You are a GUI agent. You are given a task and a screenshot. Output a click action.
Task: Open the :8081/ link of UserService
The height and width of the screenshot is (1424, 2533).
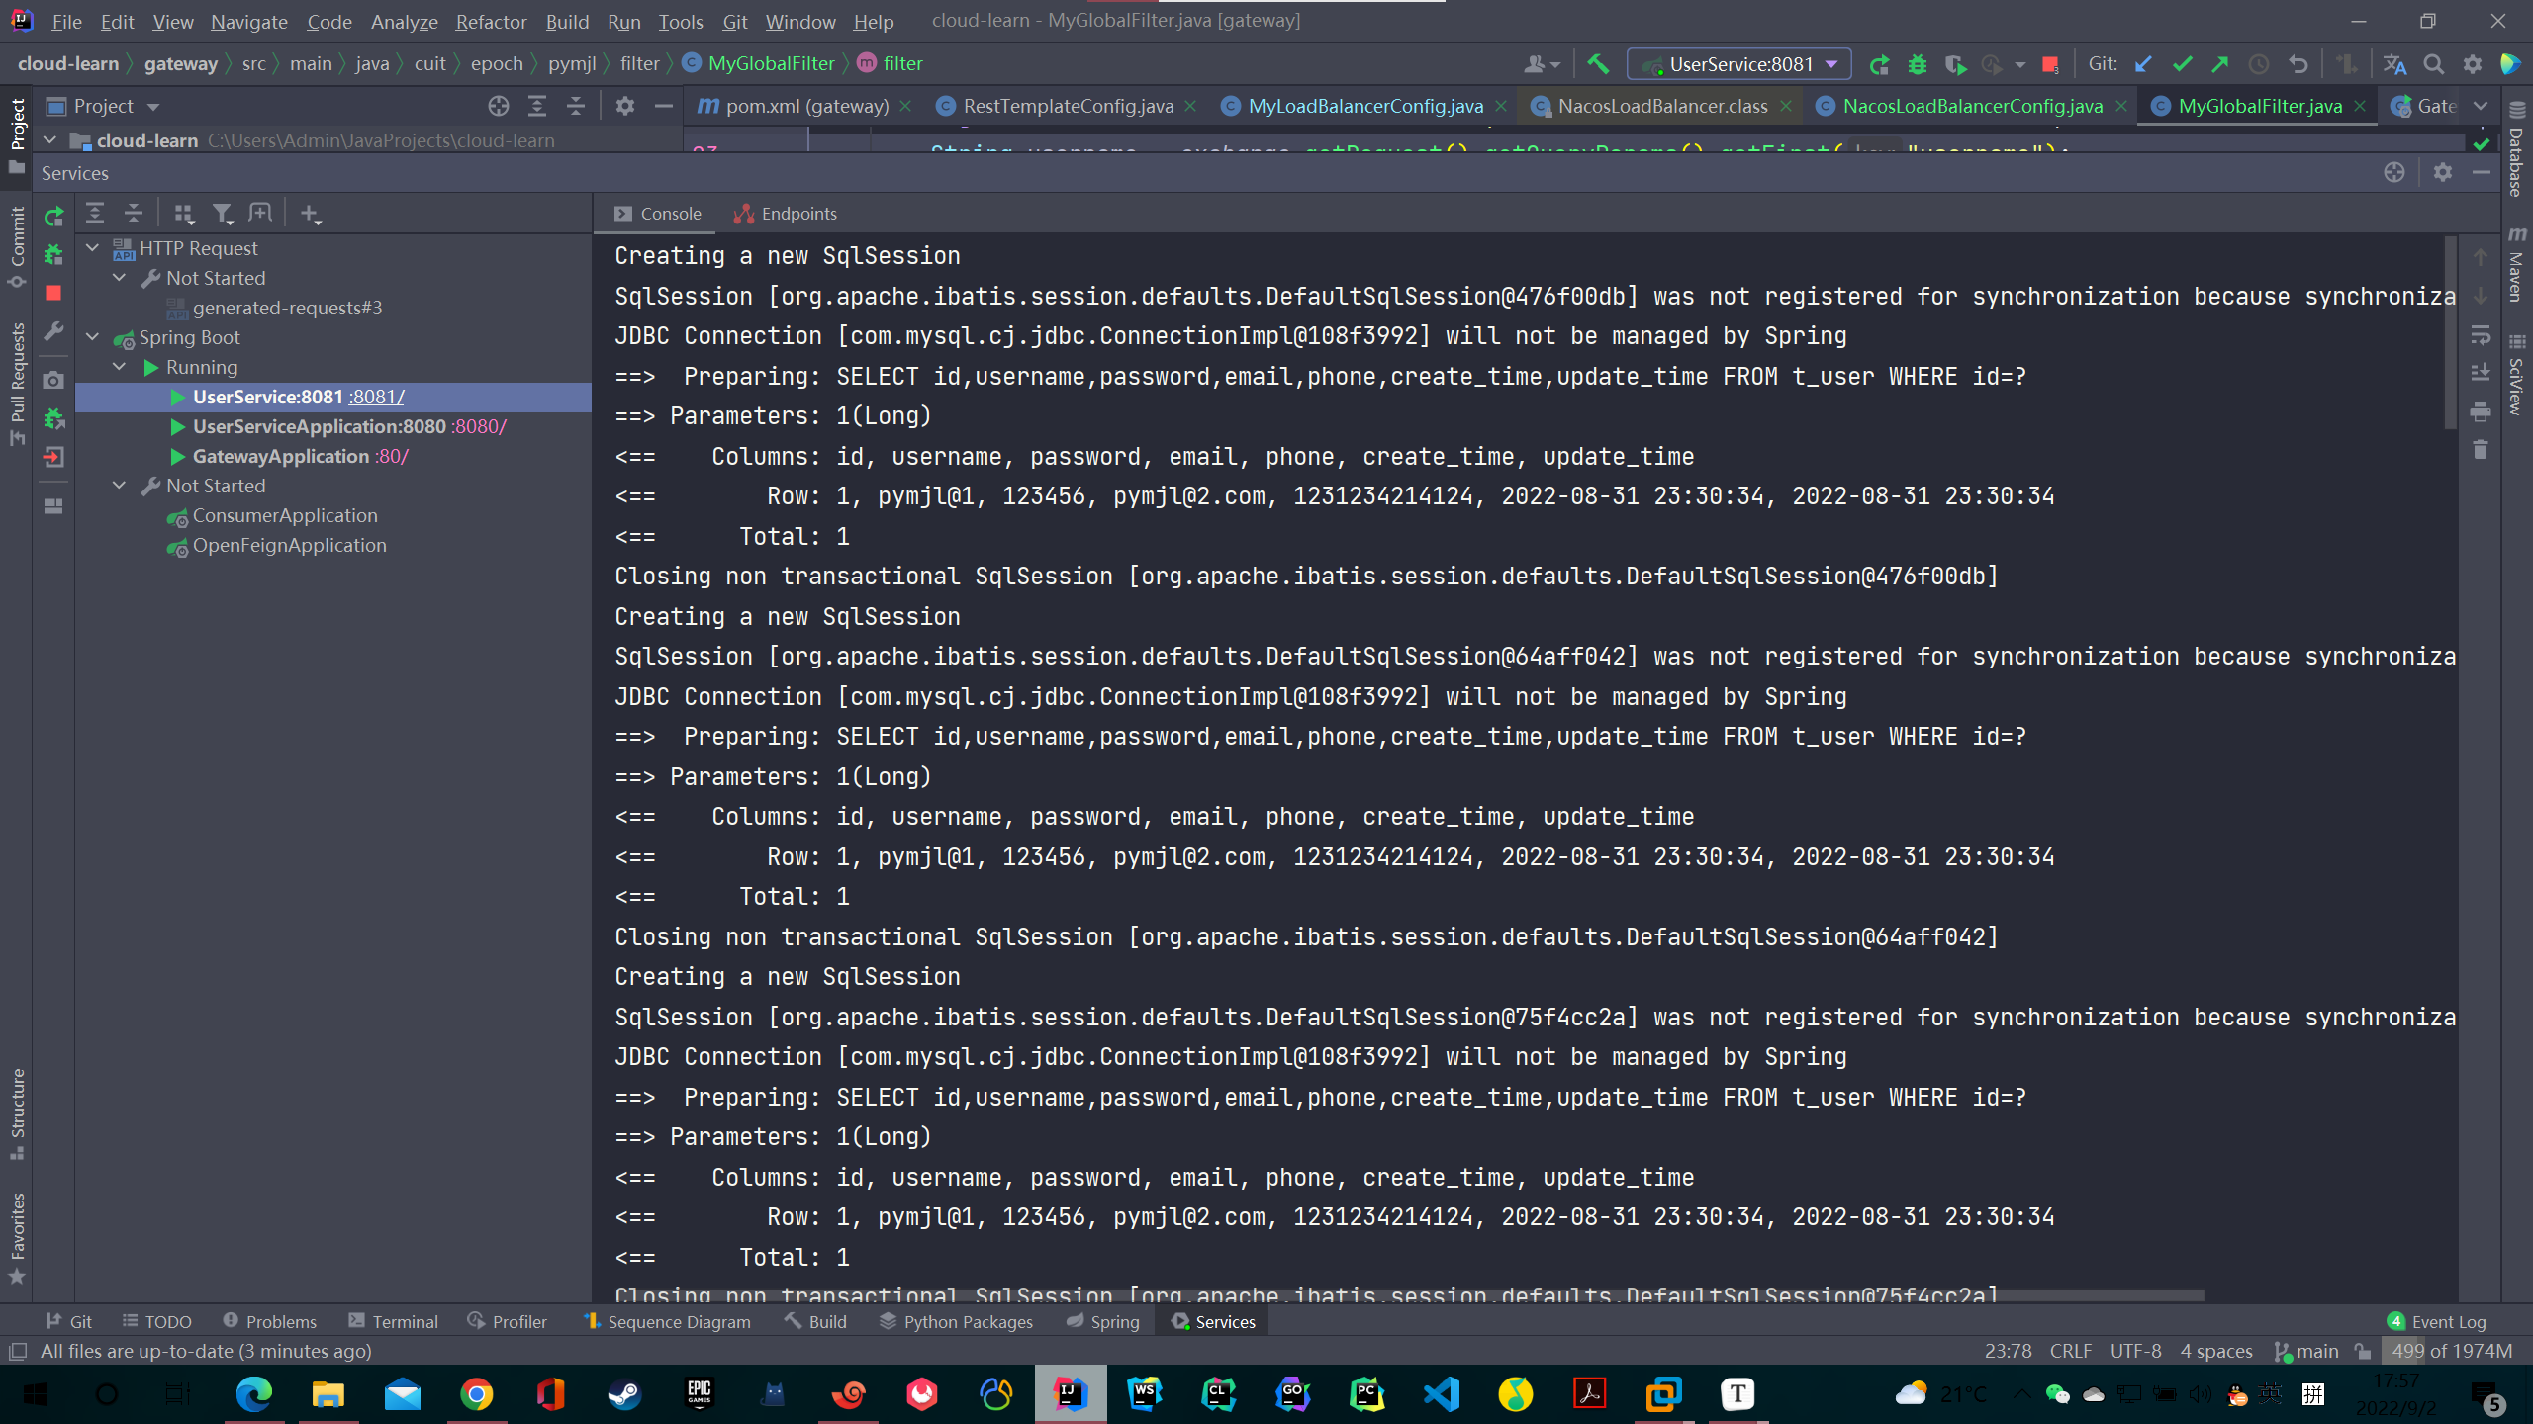pyautogui.click(x=376, y=397)
